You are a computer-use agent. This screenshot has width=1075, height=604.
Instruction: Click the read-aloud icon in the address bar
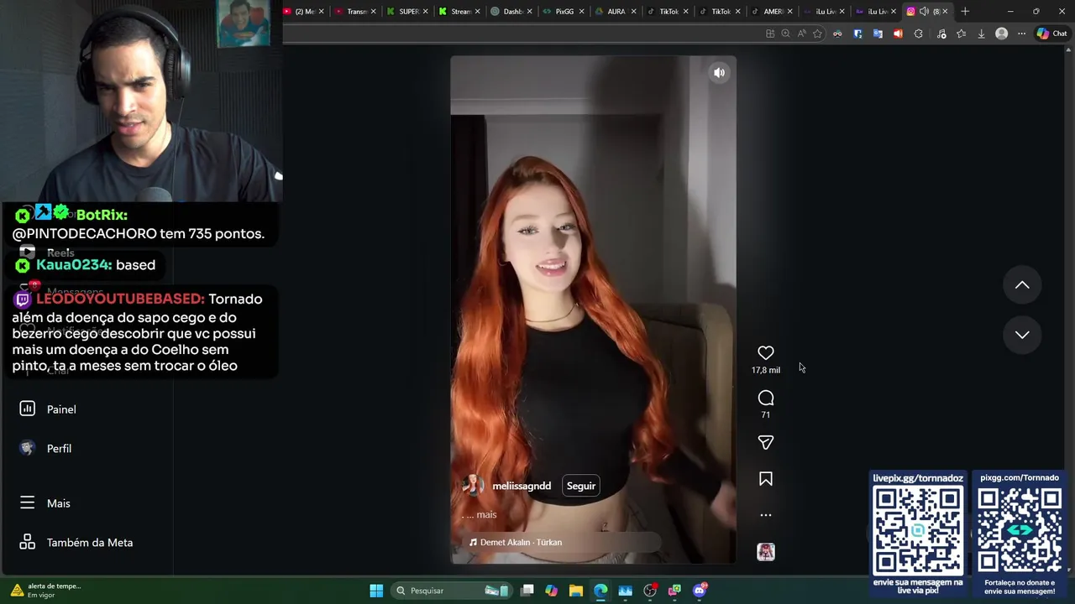(x=801, y=34)
